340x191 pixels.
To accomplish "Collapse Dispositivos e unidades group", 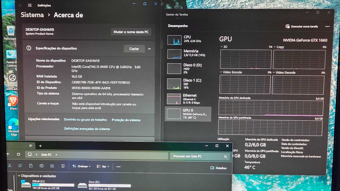I will click(19, 176).
